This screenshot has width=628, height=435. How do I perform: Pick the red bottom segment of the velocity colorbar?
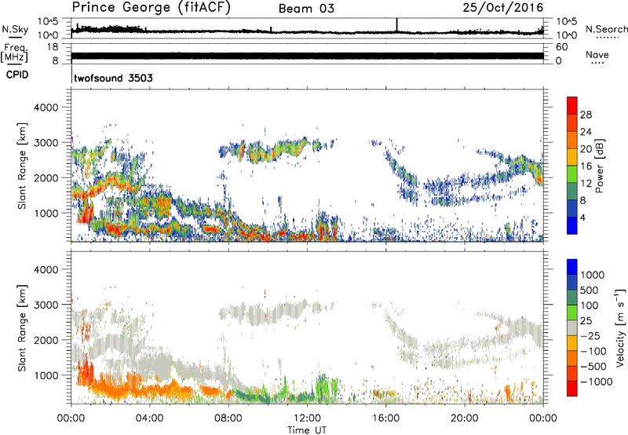572,389
